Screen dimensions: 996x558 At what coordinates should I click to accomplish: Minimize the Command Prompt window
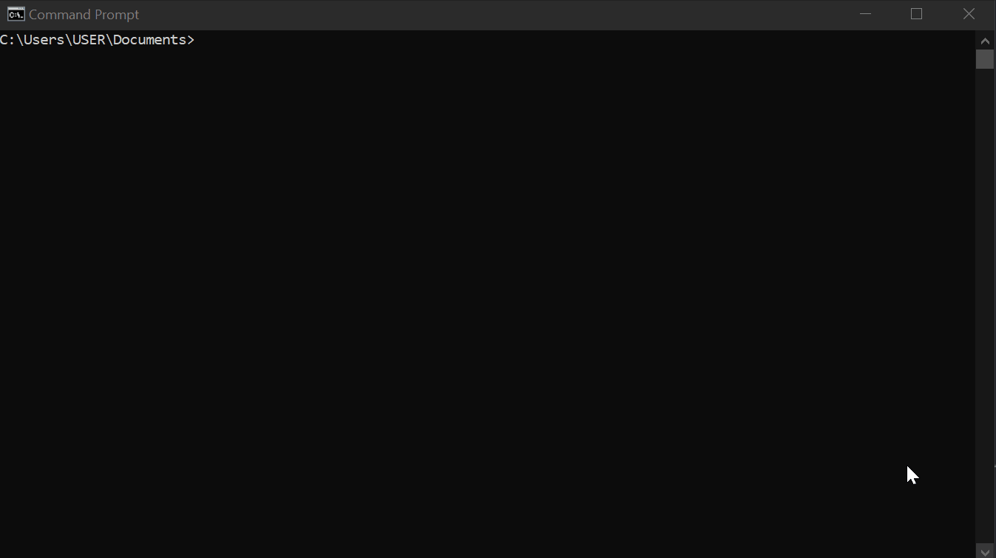865,14
